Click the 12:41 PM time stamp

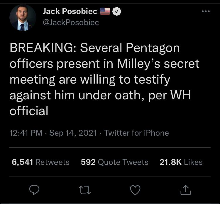click(x=26, y=133)
